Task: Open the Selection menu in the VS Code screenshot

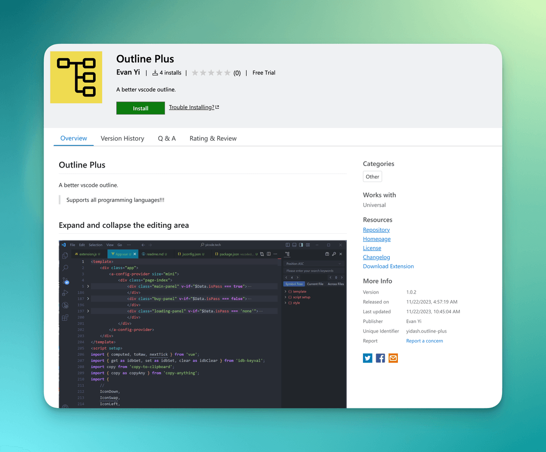Action: tap(96, 245)
